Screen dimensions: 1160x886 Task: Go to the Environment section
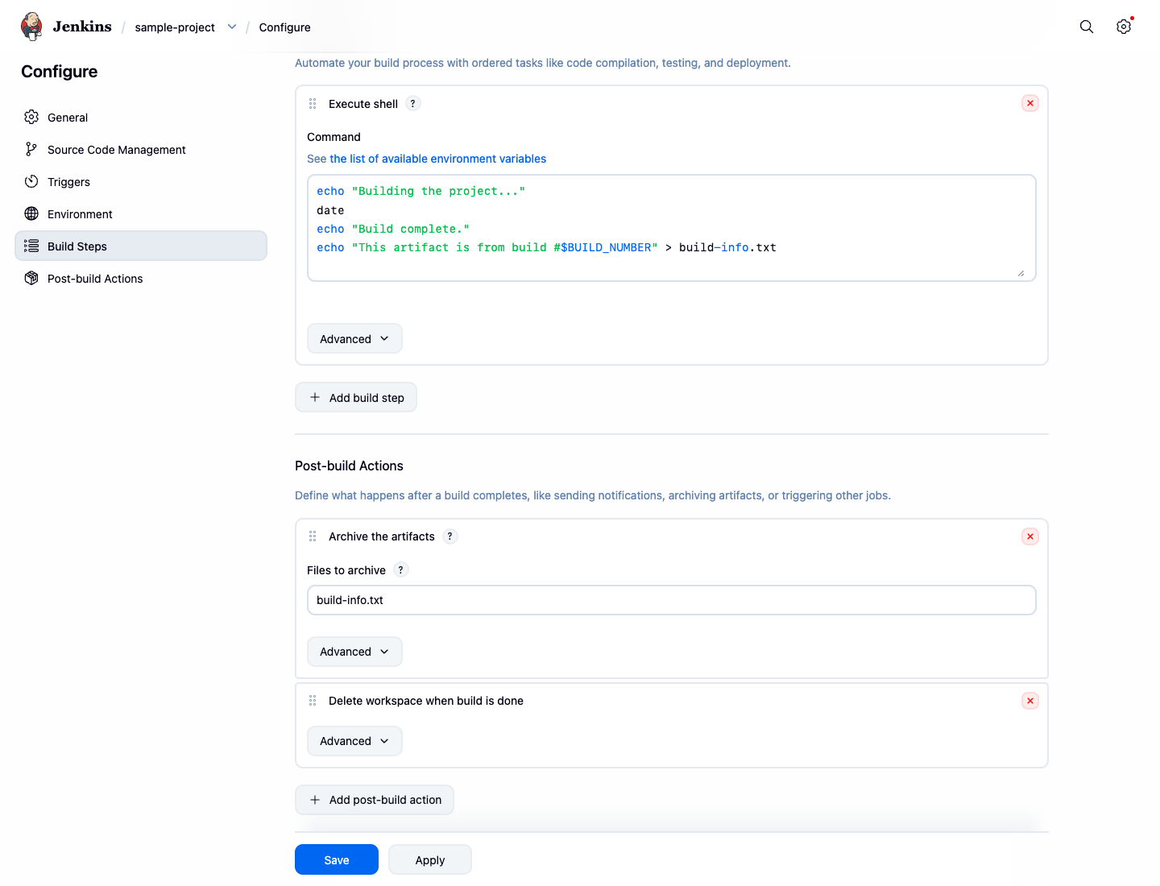[141, 213]
